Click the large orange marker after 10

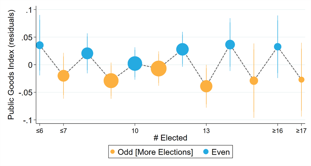click(159, 68)
